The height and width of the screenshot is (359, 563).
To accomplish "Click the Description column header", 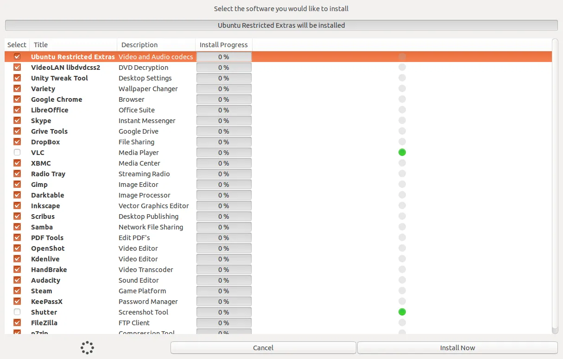I will click(x=156, y=45).
